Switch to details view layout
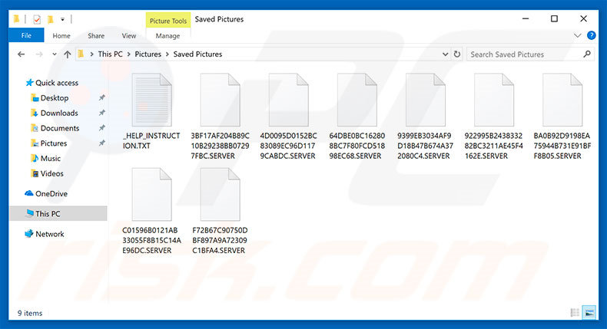 (575, 312)
